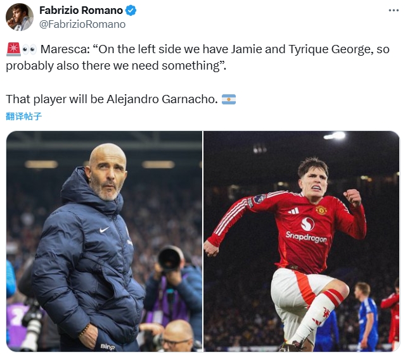Click Fabrizio Romano's profile avatar
The width and height of the screenshot is (405, 355).
[x=20, y=17]
